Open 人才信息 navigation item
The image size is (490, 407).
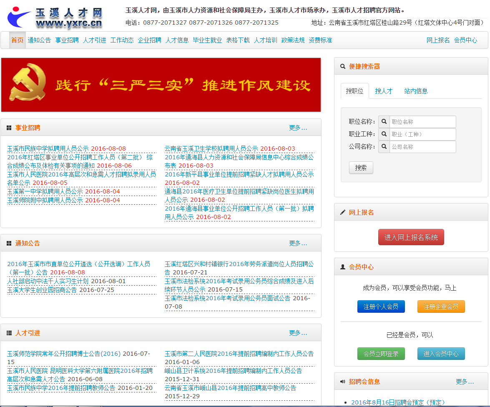177,40
